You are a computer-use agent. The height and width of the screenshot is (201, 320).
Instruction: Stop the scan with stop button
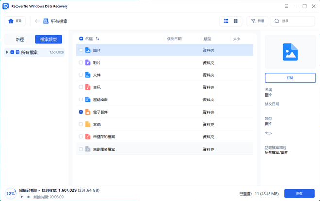[28, 197]
